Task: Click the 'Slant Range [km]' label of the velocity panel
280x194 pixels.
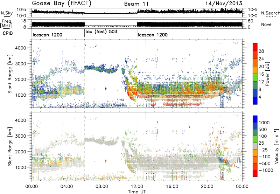Action: point(10,146)
